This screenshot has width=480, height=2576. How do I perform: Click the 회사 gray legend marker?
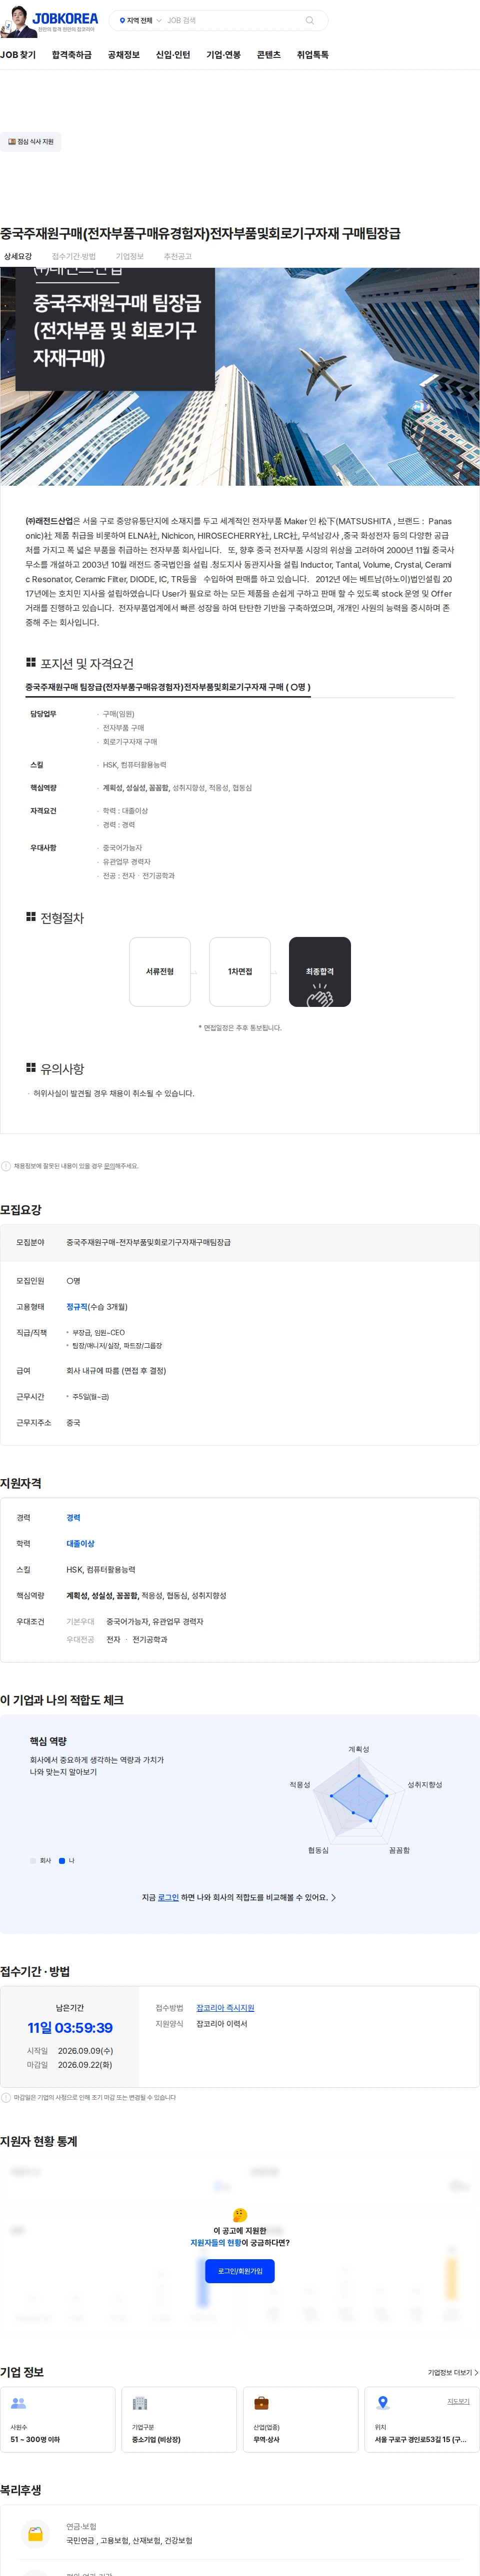click(33, 1861)
